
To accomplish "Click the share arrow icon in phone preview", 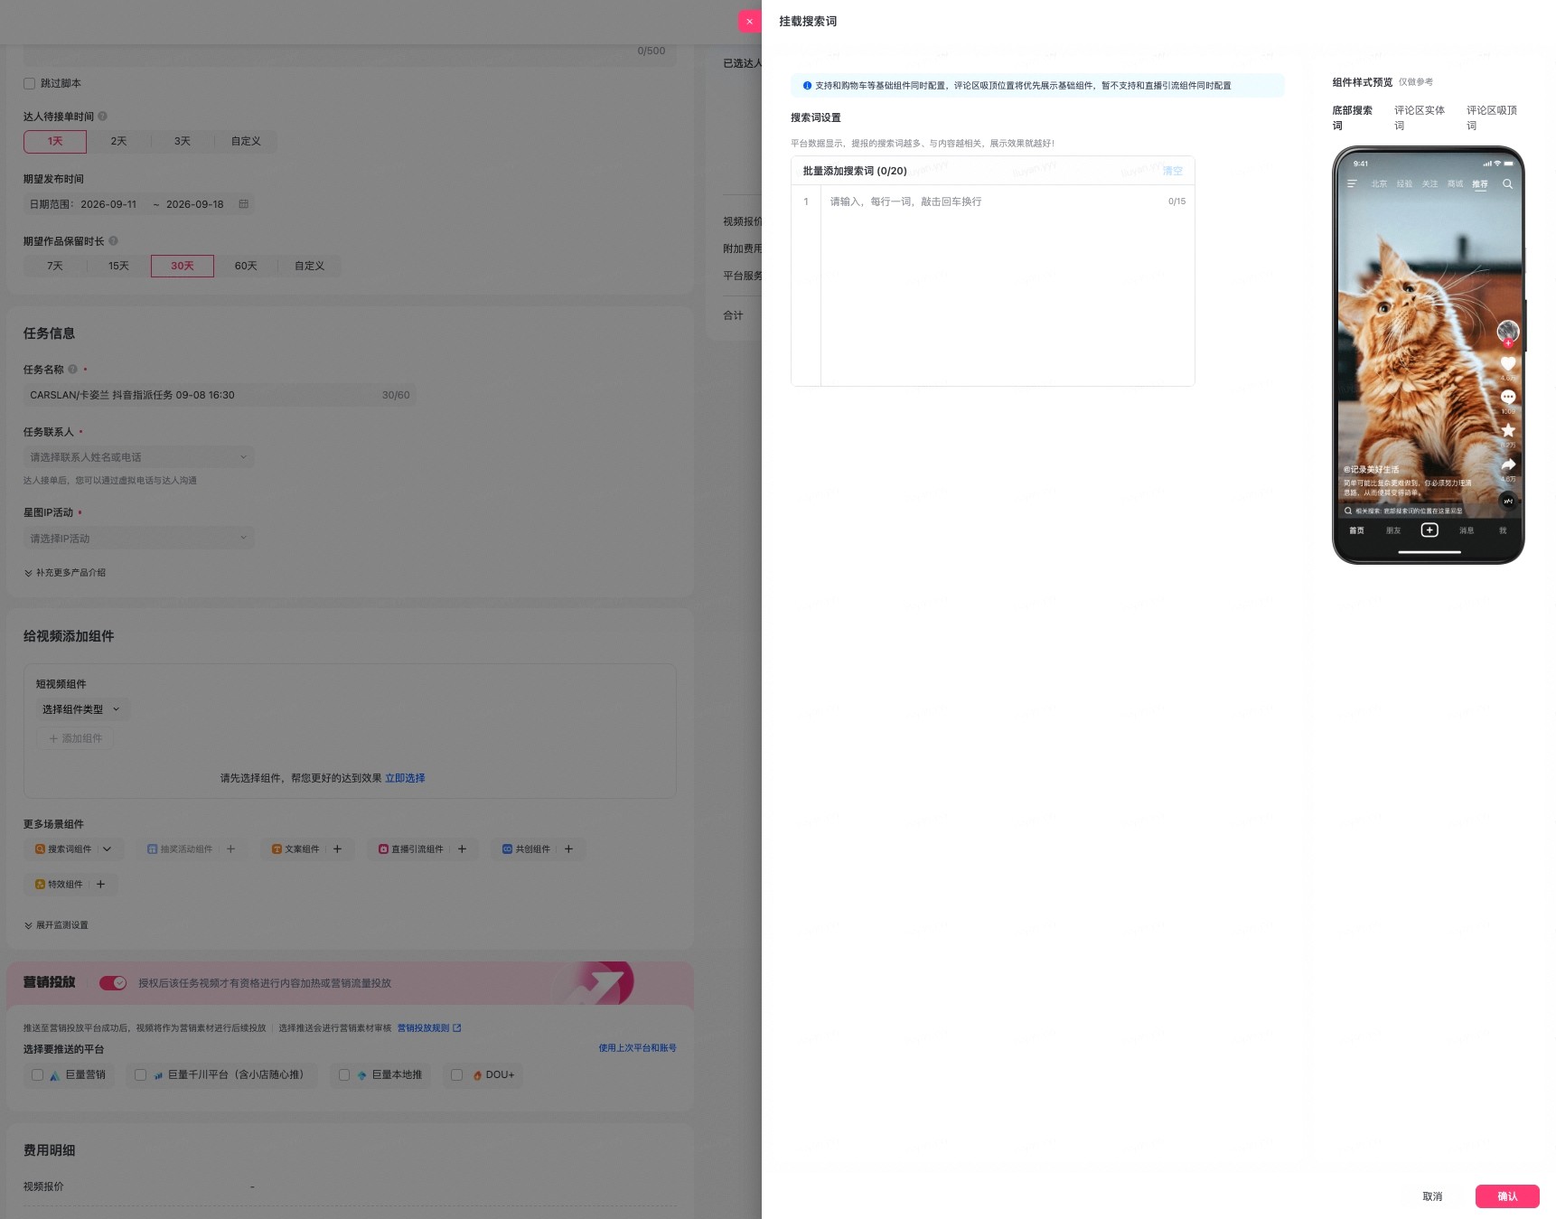I will point(1508,464).
